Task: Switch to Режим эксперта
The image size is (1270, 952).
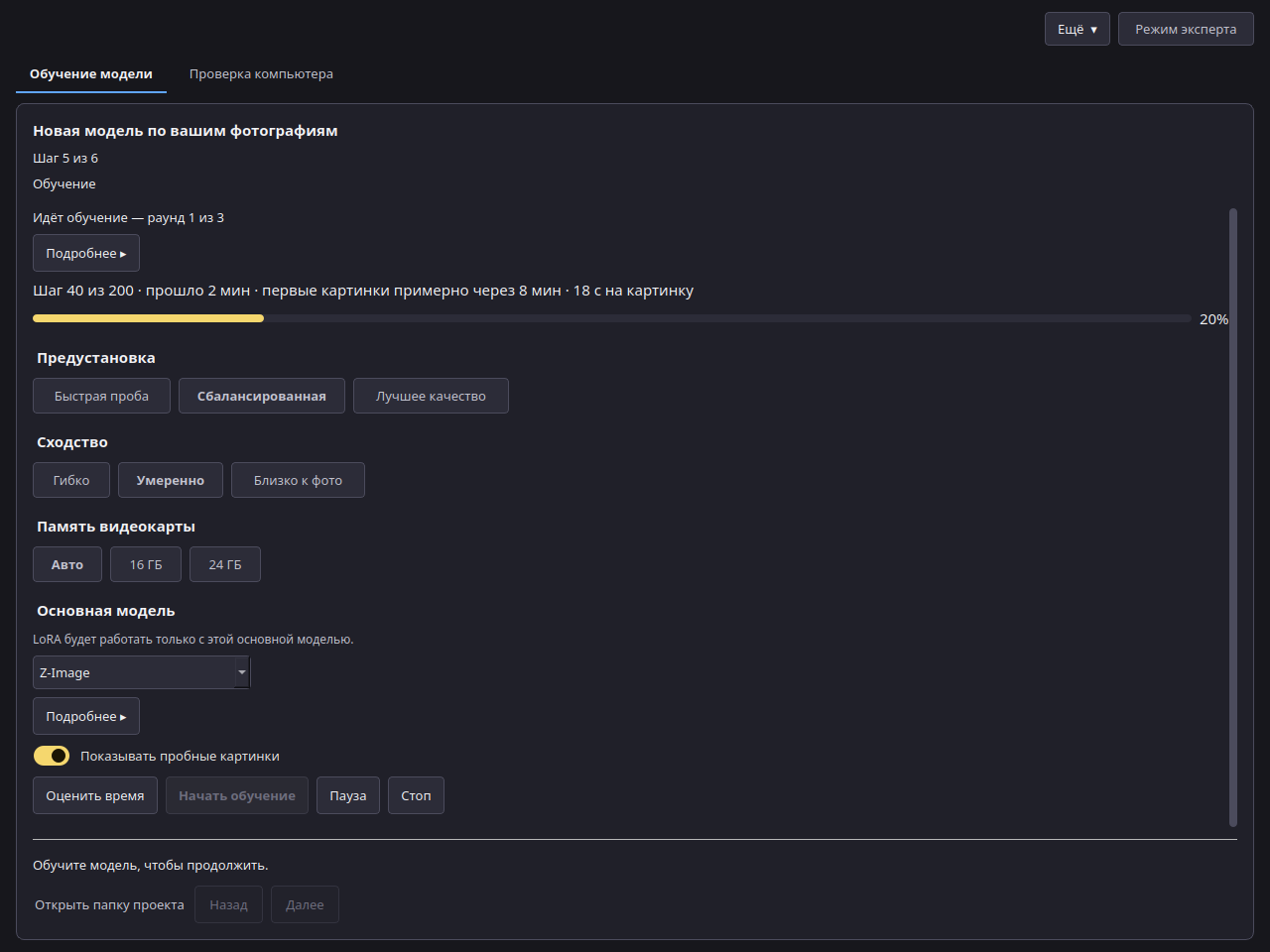Action: [x=1186, y=29]
